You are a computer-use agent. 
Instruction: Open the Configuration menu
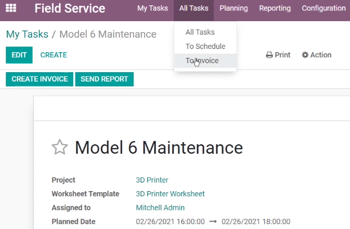[324, 8]
